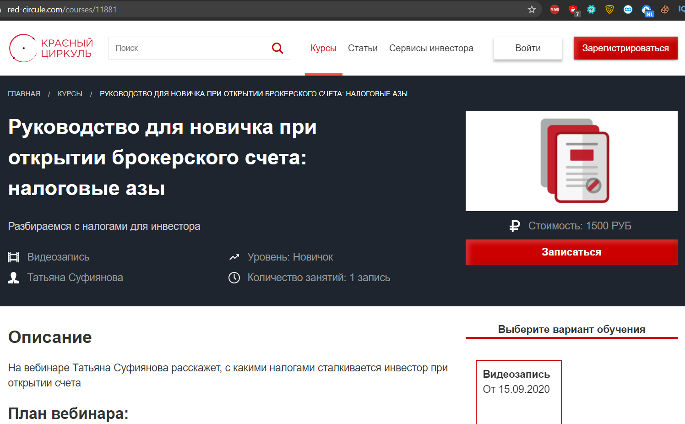The width and height of the screenshot is (685, 424).
Task: Click the Записаться button
Action: pyautogui.click(x=571, y=252)
